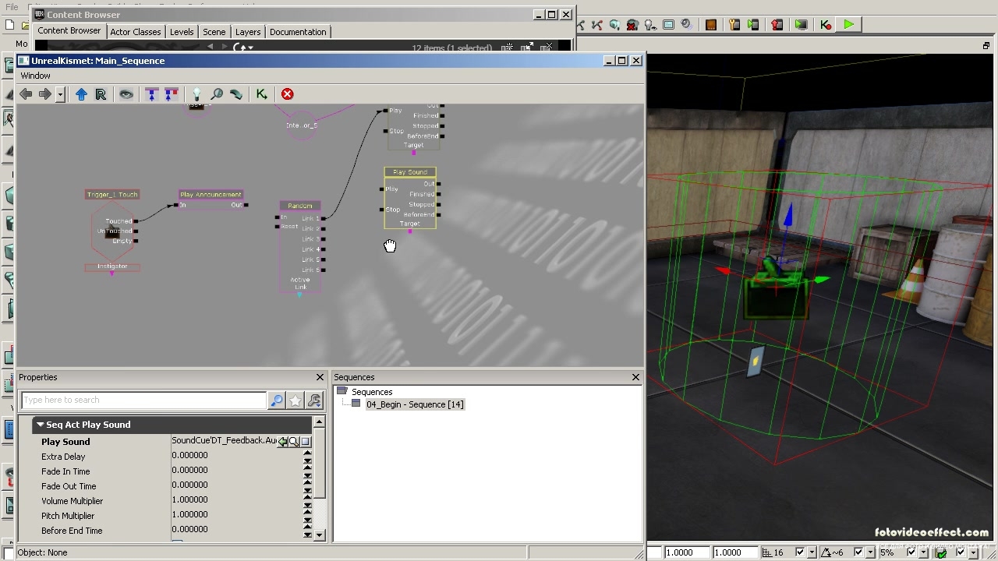Click the green Play in editor button
Screen dimensions: 998x561
[x=848, y=25]
